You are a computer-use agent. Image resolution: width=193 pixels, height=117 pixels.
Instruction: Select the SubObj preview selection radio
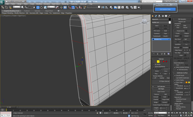pyautogui.click(x=158, y=78)
